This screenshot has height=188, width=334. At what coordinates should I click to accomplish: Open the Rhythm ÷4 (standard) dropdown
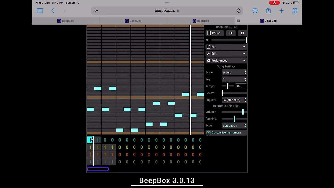(234, 100)
